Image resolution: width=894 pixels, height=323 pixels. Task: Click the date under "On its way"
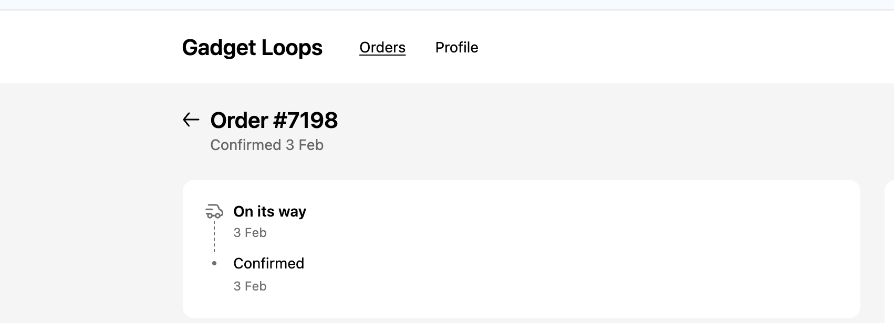click(x=250, y=233)
